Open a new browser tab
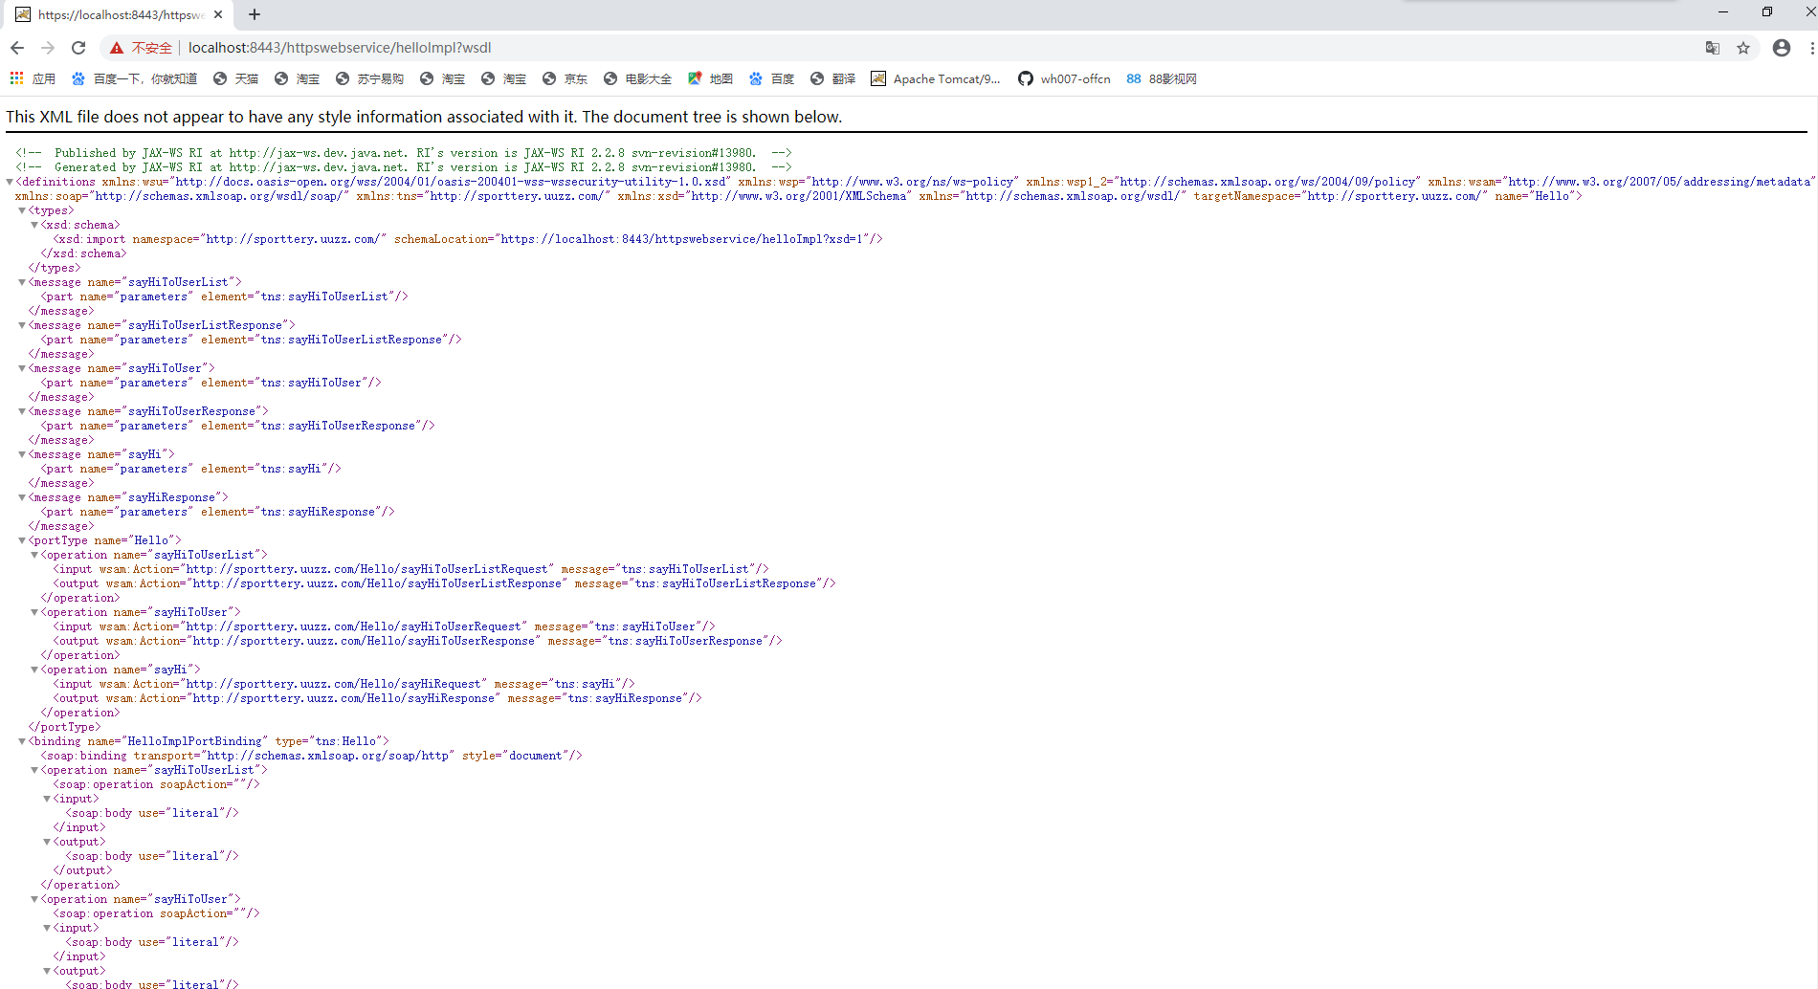The width and height of the screenshot is (1818, 989). coord(254,14)
